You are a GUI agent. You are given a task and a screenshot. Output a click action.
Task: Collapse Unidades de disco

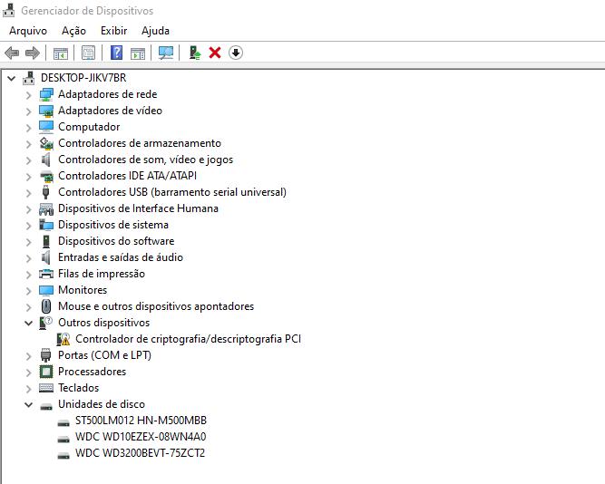tap(28, 404)
